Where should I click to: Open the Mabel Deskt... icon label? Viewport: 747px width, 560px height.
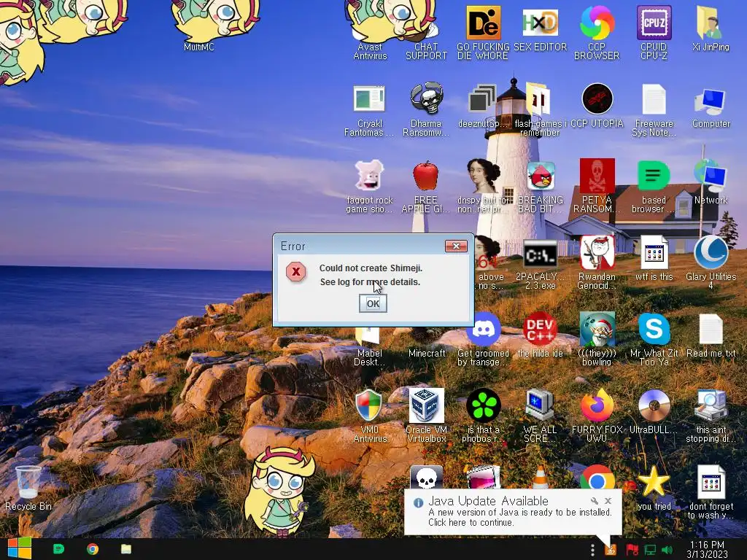coord(370,357)
